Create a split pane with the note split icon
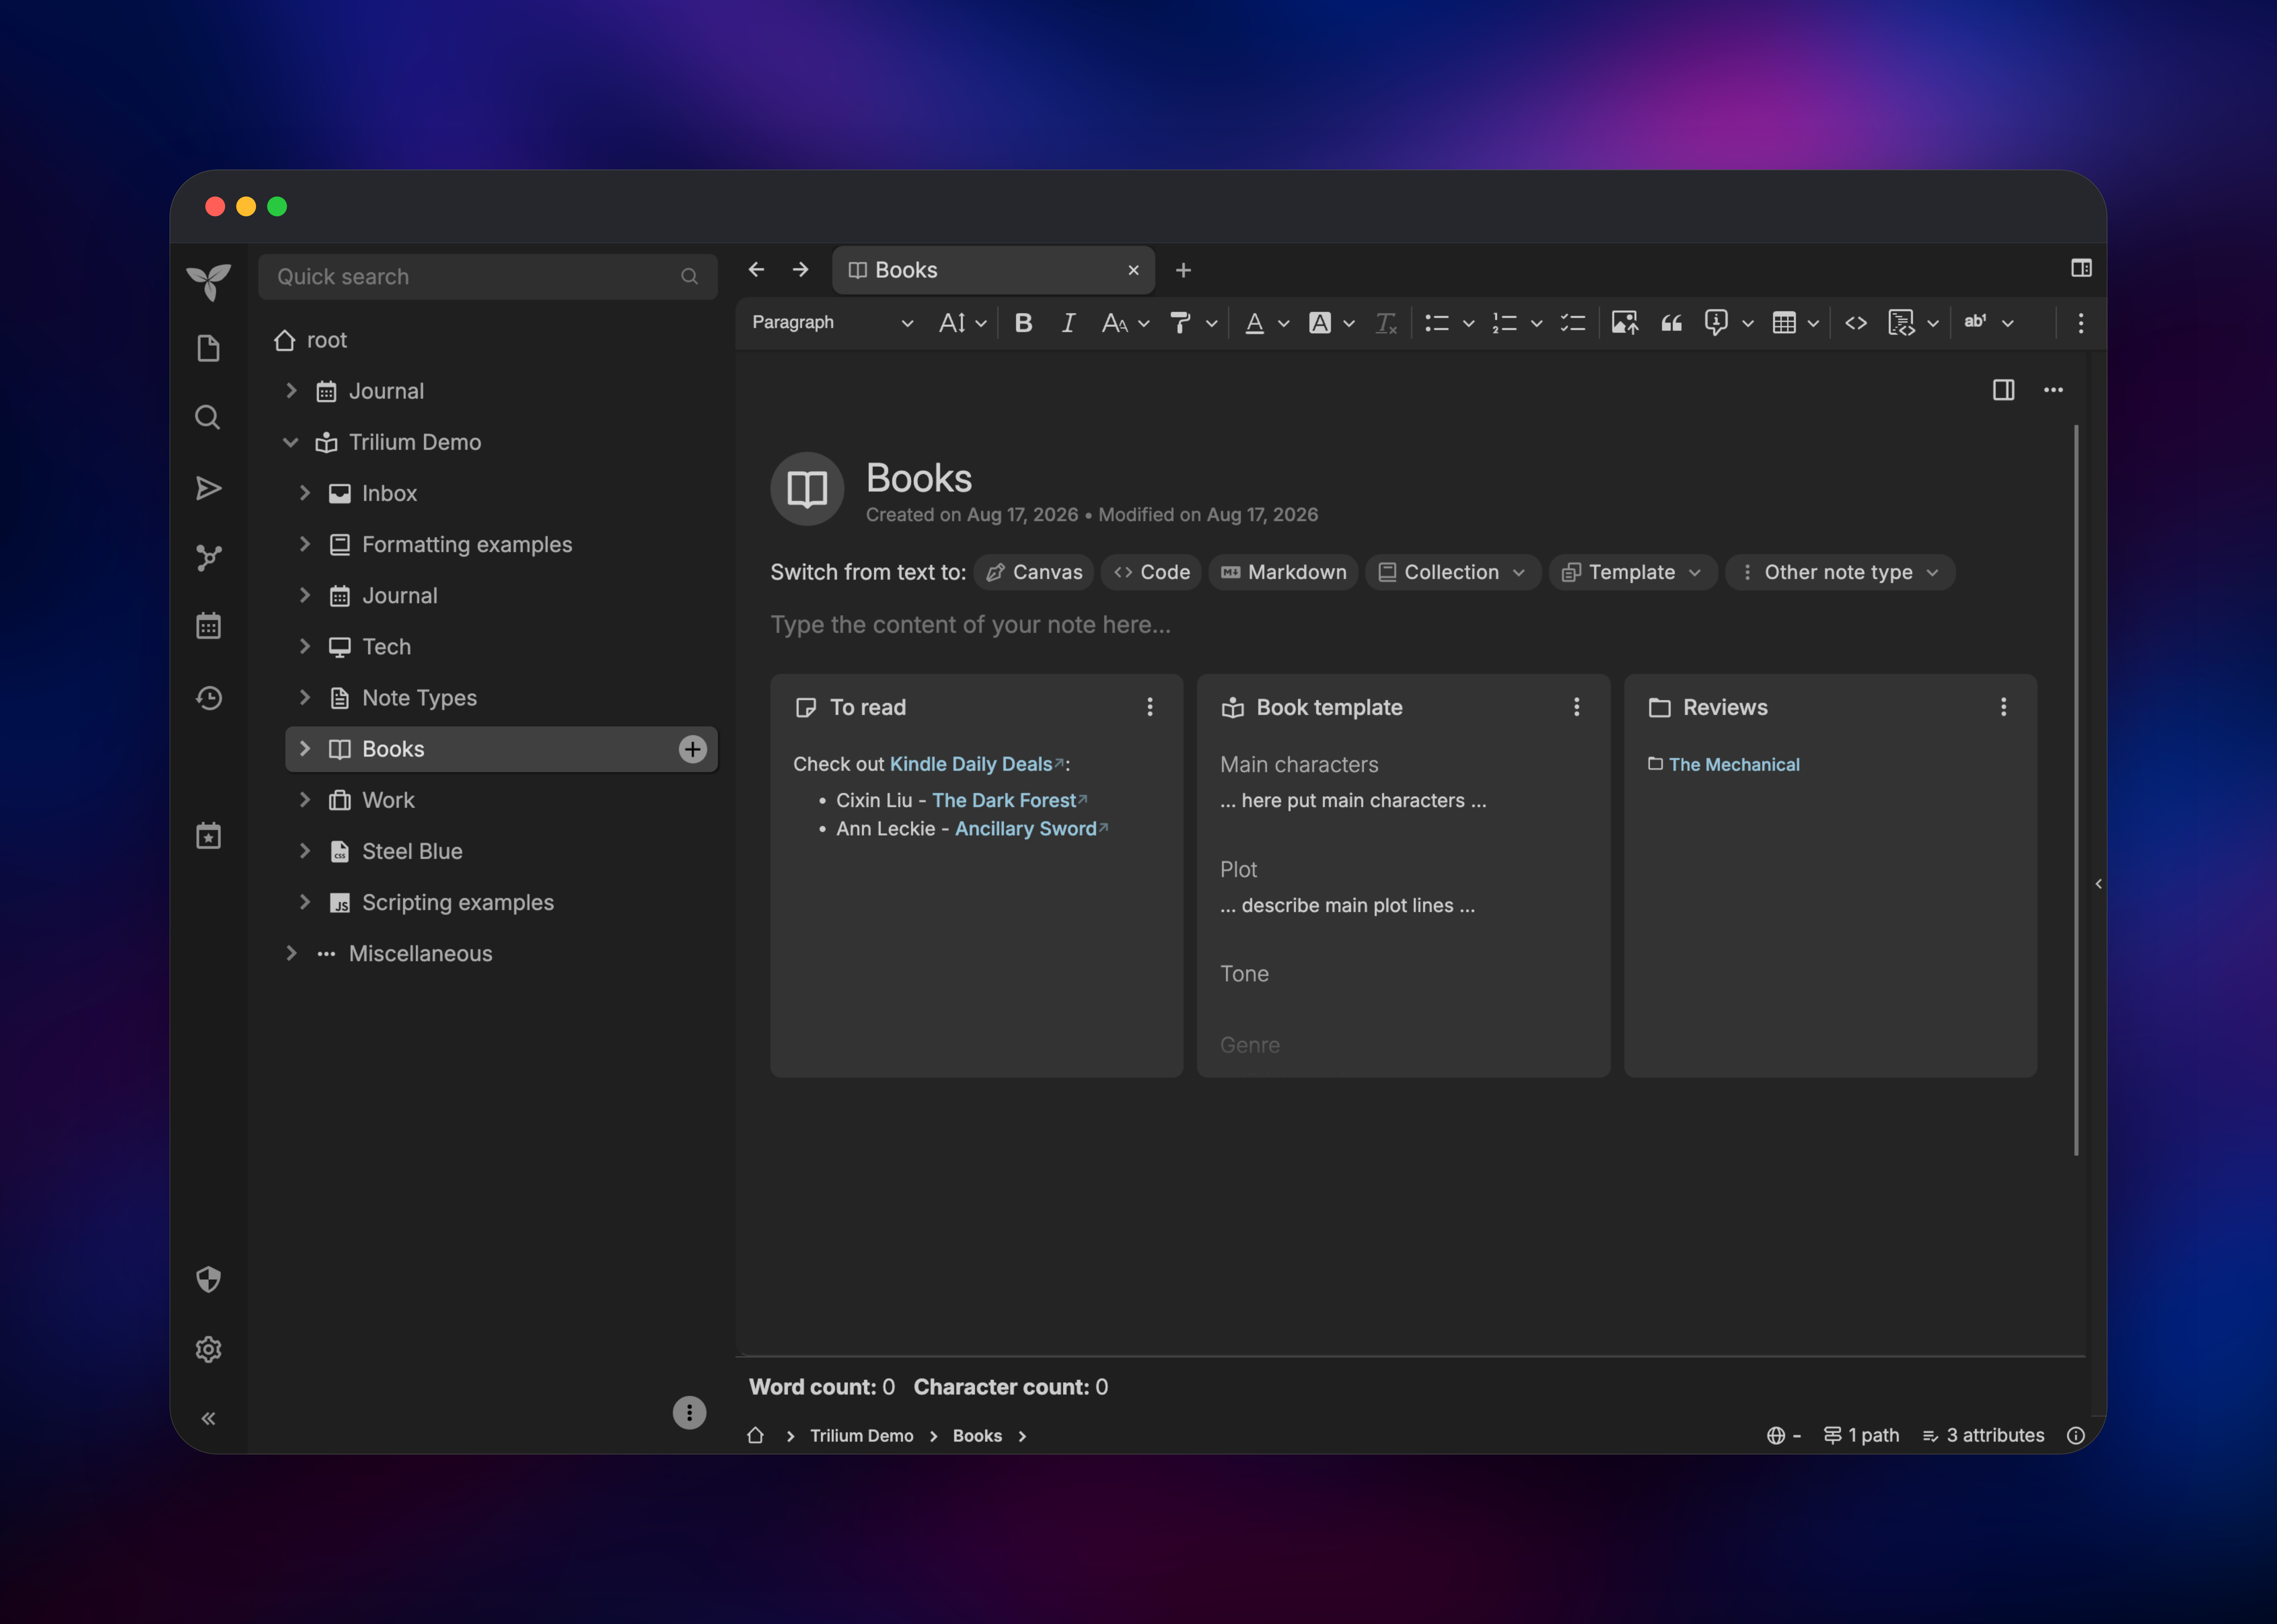 (x=2003, y=390)
